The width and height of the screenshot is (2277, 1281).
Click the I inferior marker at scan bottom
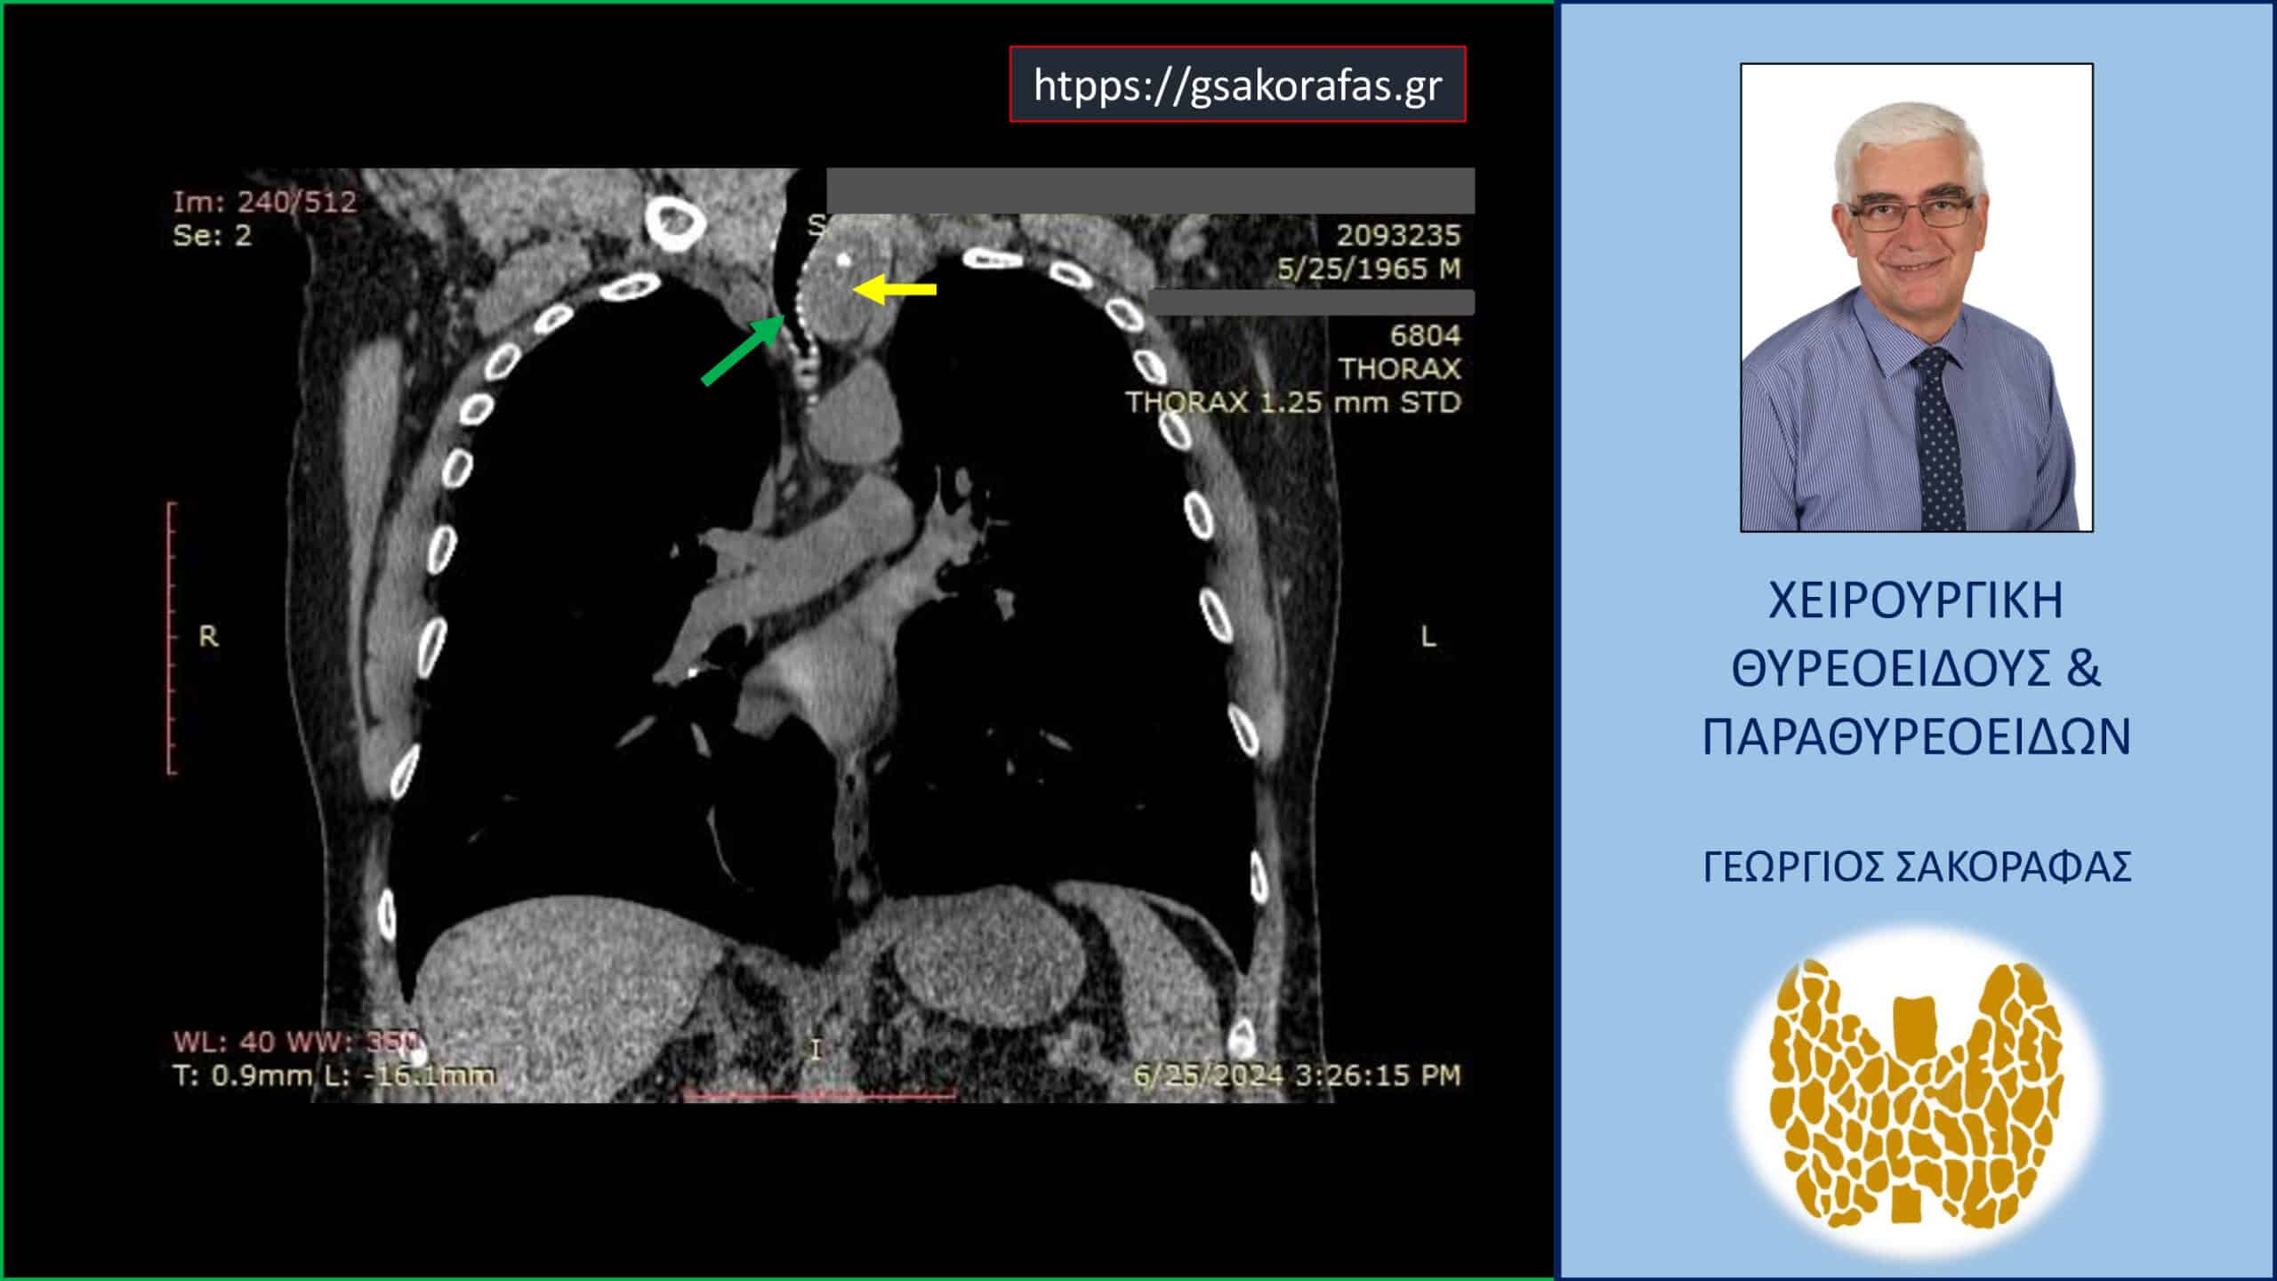pyautogui.click(x=815, y=1050)
